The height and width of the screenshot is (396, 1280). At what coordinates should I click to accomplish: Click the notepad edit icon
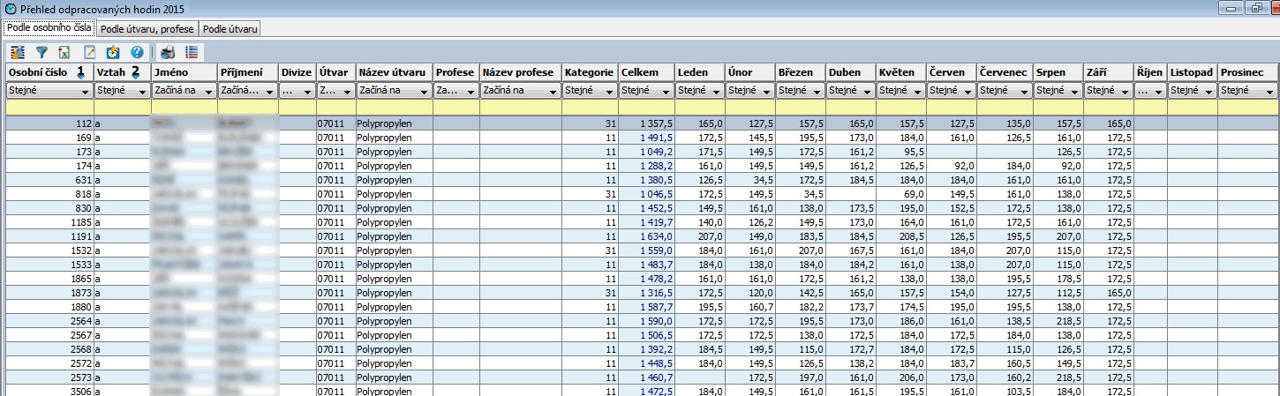tap(89, 52)
